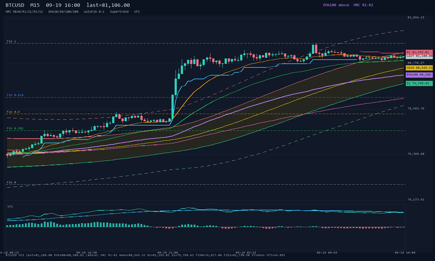Click the 09-19 16:00 time axis label
The height and width of the screenshot is (261, 435).
coord(405,253)
